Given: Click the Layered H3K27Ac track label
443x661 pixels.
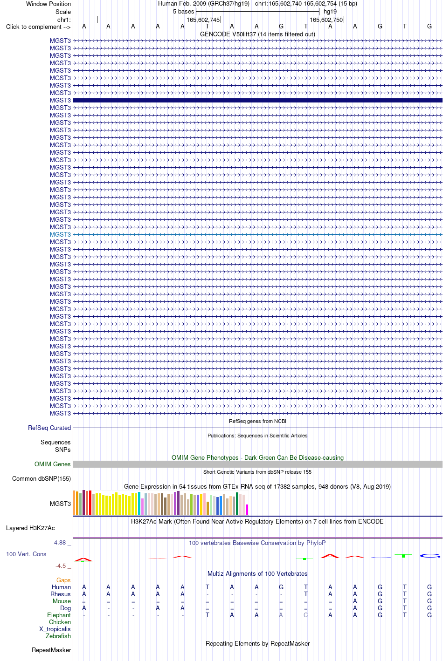Looking at the screenshot, I should coord(30,528).
